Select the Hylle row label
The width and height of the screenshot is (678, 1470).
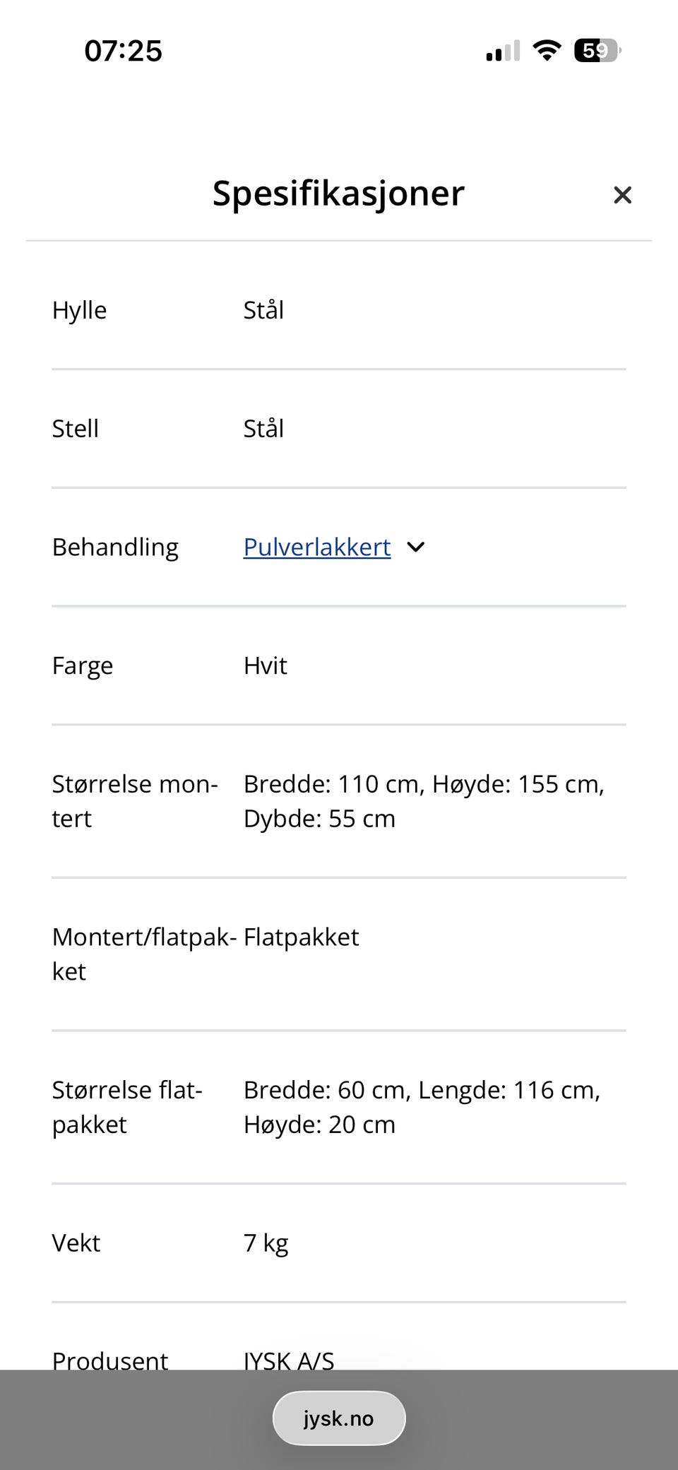coord(79,310)
